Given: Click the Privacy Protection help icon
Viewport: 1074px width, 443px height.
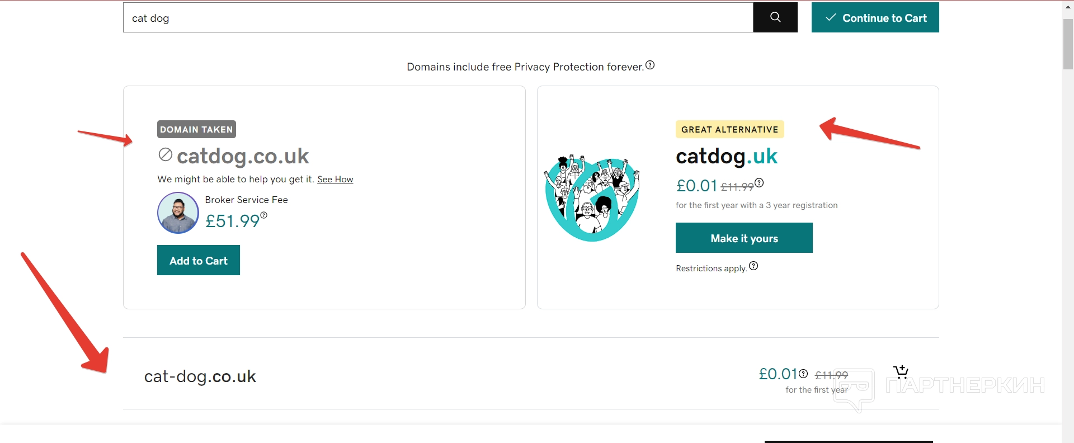Looking at the screenshot, I should pyautogui.click(x=650, y=65).
